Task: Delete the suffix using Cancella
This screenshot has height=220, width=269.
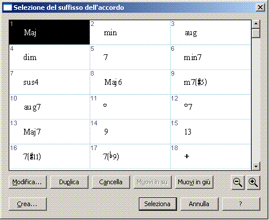Action: click(111, 182)
